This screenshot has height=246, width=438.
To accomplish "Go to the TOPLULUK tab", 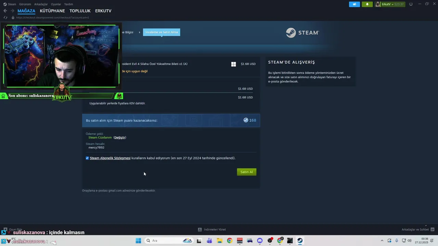I will (80, 11).
